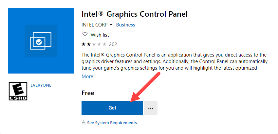The width and height of the screenshot is (278, 134).
Task: Click the third rating star
Action: [x=94, y=44]
